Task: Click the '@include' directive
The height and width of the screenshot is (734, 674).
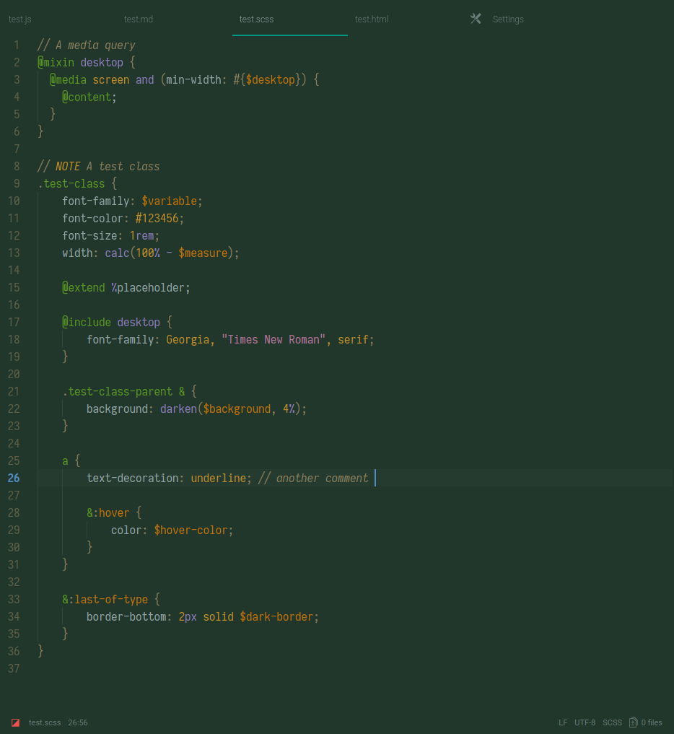Action: coord(87,323)
